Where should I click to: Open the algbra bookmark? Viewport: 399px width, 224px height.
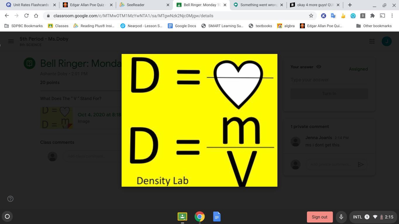(286, 26)
